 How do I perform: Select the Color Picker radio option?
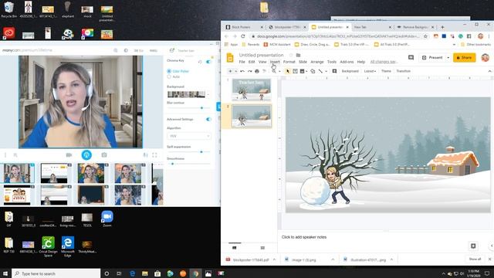click(x=169, y=71)
